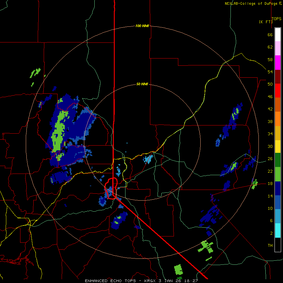Click the dark orange 46 legend swatch
Image resolution: width=283 pixels, height=283 pixels.
[278, 105]
